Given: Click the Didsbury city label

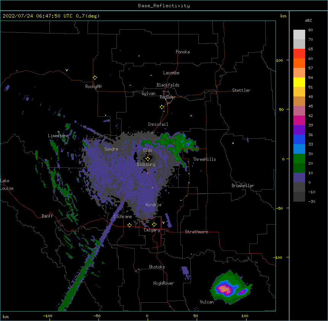Looking at the screenshot, I should point(146,164).
